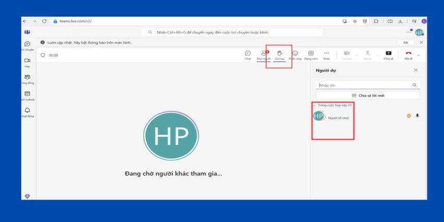The width and height of the screenshot is (444, 222).
Task: Open browser extensions puzzle icon
Action: click(x=376, y=21)
